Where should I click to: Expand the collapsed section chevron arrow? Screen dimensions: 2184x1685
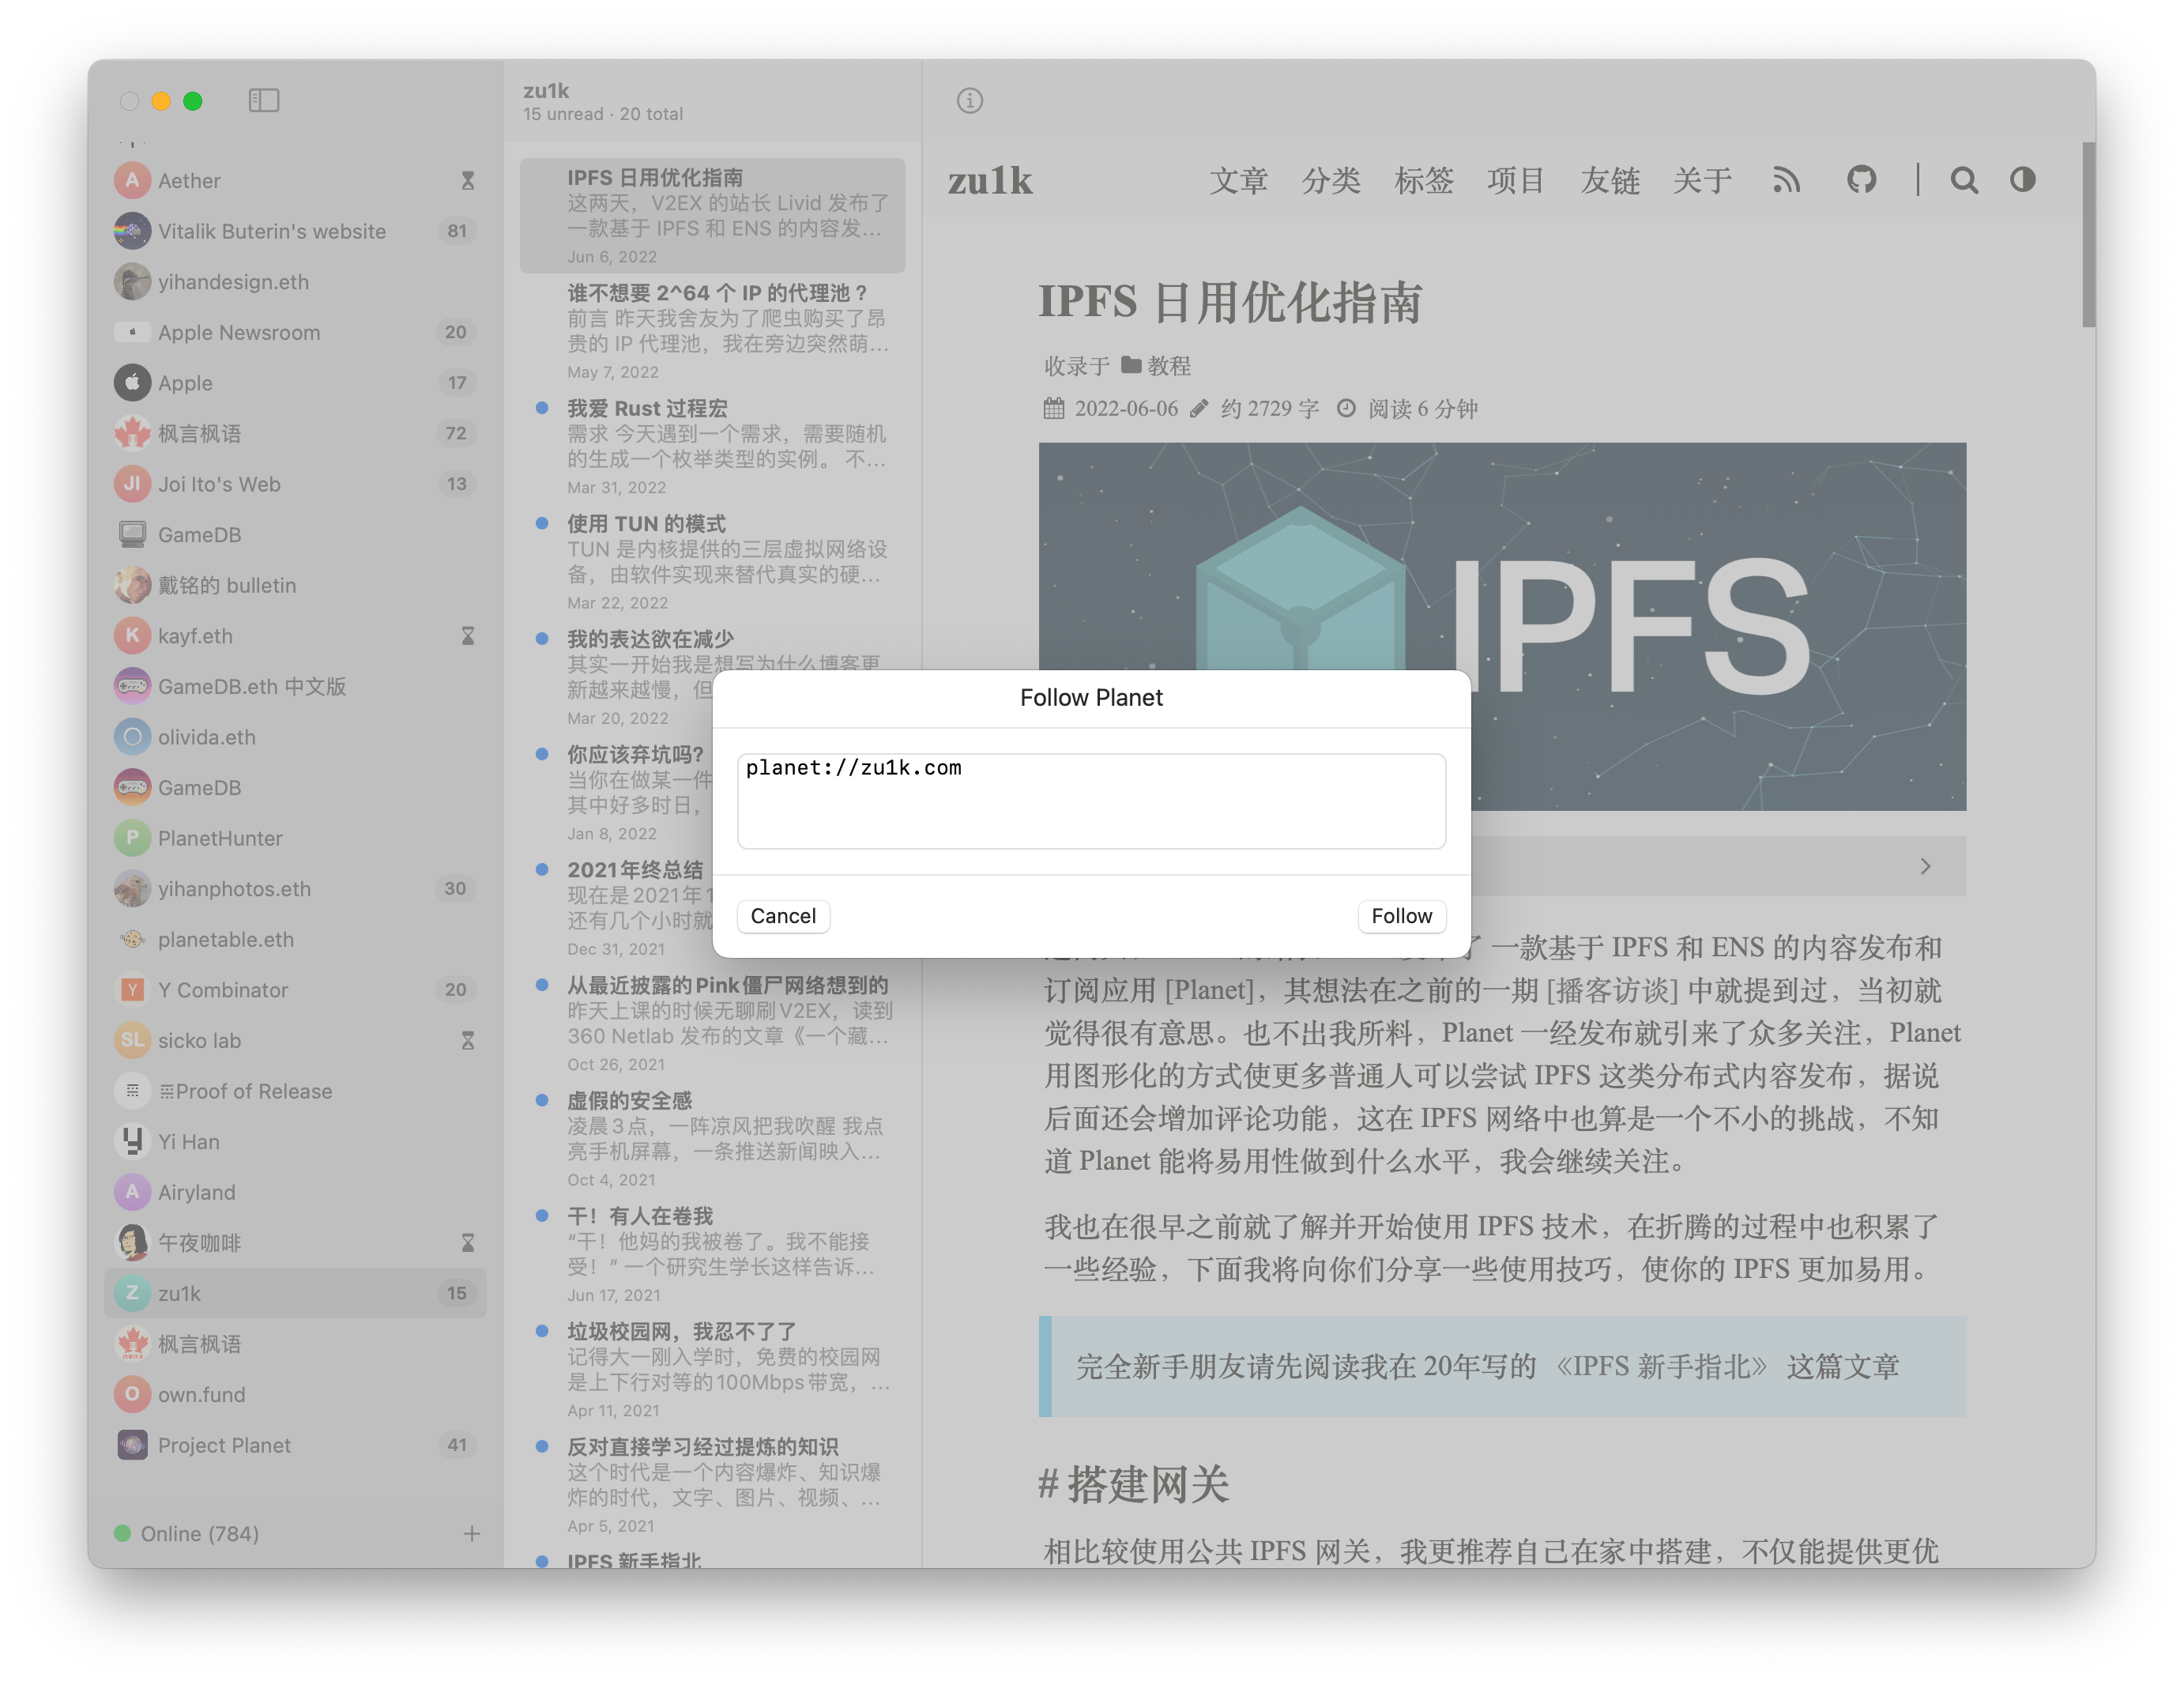pyautogui.click(x=1925, y=866)
